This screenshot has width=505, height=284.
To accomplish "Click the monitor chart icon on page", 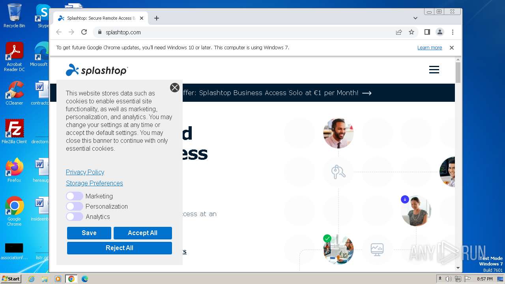I will tap(377, 249).
